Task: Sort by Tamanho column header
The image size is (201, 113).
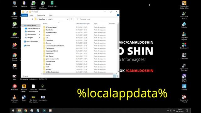Action: click(x=112, y=24)
